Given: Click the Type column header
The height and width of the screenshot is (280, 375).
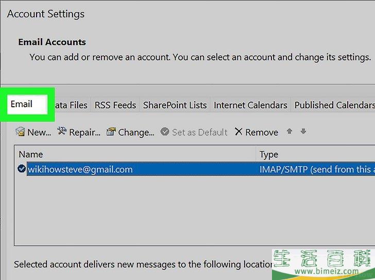Looking at the screenshot, I should [316, 154].
